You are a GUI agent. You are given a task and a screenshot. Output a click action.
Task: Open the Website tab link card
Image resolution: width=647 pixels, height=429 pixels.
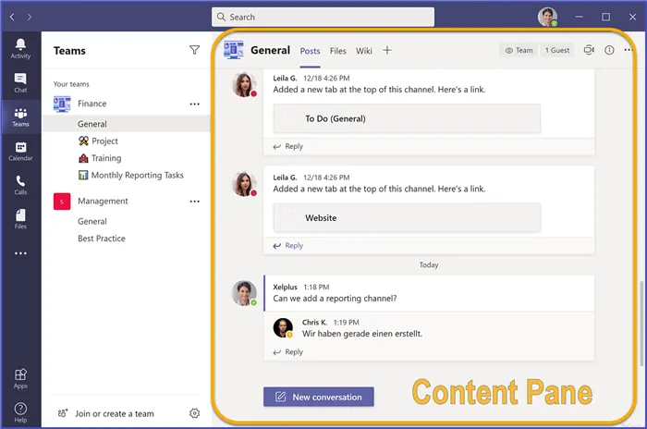[x=407, y=217]
